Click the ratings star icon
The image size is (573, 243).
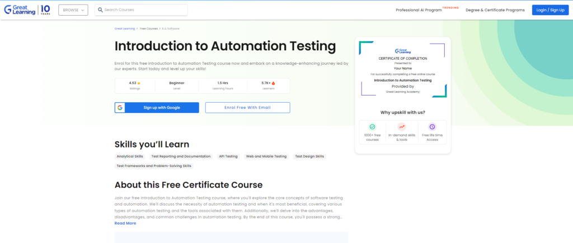click(x=139, y=83)
